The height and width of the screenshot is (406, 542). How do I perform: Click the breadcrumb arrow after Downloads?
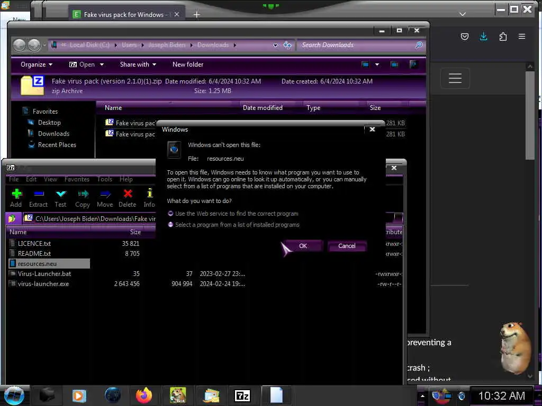(x=235, y=45)
